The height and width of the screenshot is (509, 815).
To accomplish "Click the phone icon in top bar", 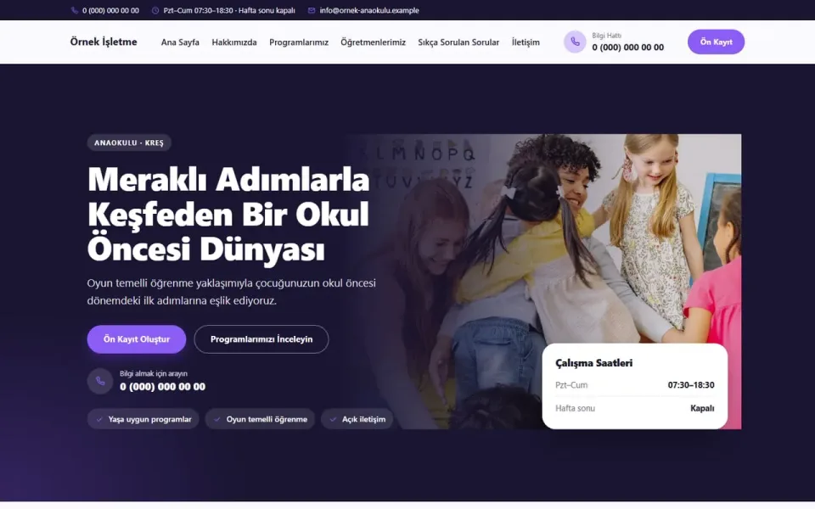I will (75, 10).
